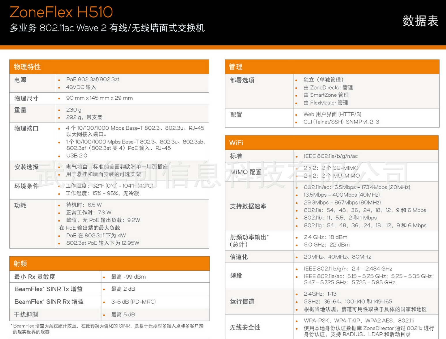Click the weight value "230 g"
446x339 pixels.
coord(74,110)
